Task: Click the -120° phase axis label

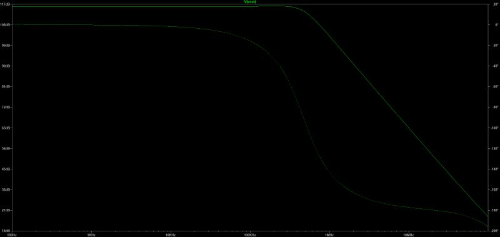Action: pyautogui.click(x=495, y=148)
